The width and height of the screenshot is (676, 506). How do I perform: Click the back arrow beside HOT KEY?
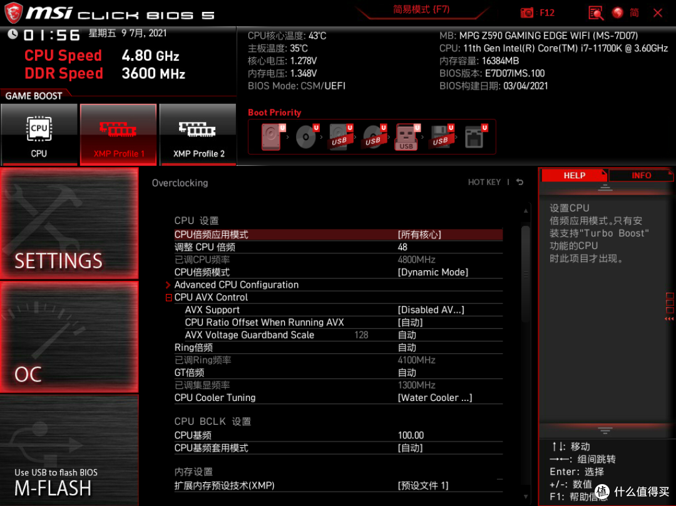[520, 183]
